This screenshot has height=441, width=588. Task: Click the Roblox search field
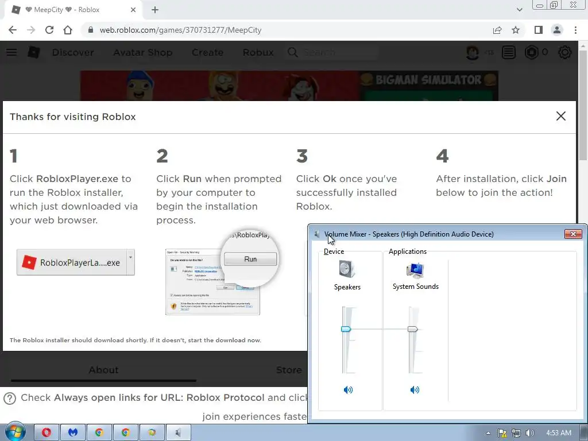(332, 52)
